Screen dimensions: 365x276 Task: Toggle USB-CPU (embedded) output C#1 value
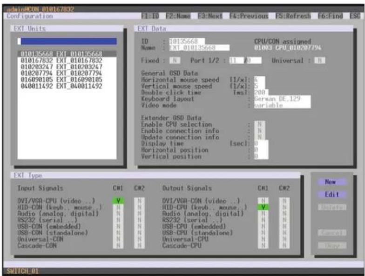pyautogui.click(x=263, y=226)
